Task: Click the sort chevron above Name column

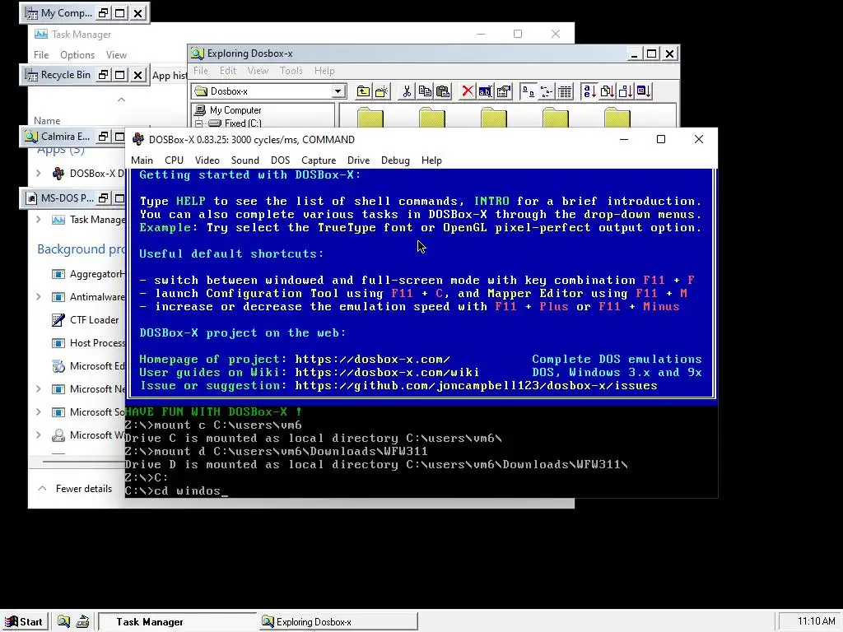Action: point(122,100)
